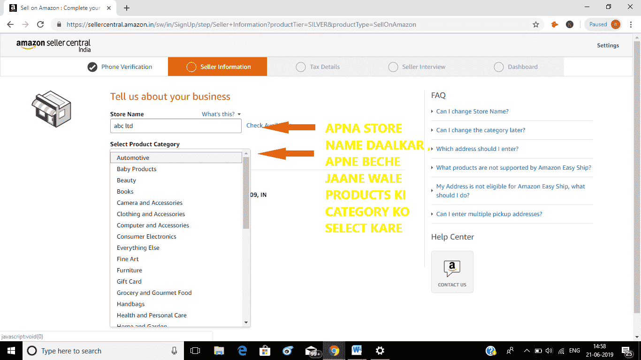Open Internet Explorer from taskbar
Image resolution: width=641 pixels, height=360 pixels.
coord(288,351)
